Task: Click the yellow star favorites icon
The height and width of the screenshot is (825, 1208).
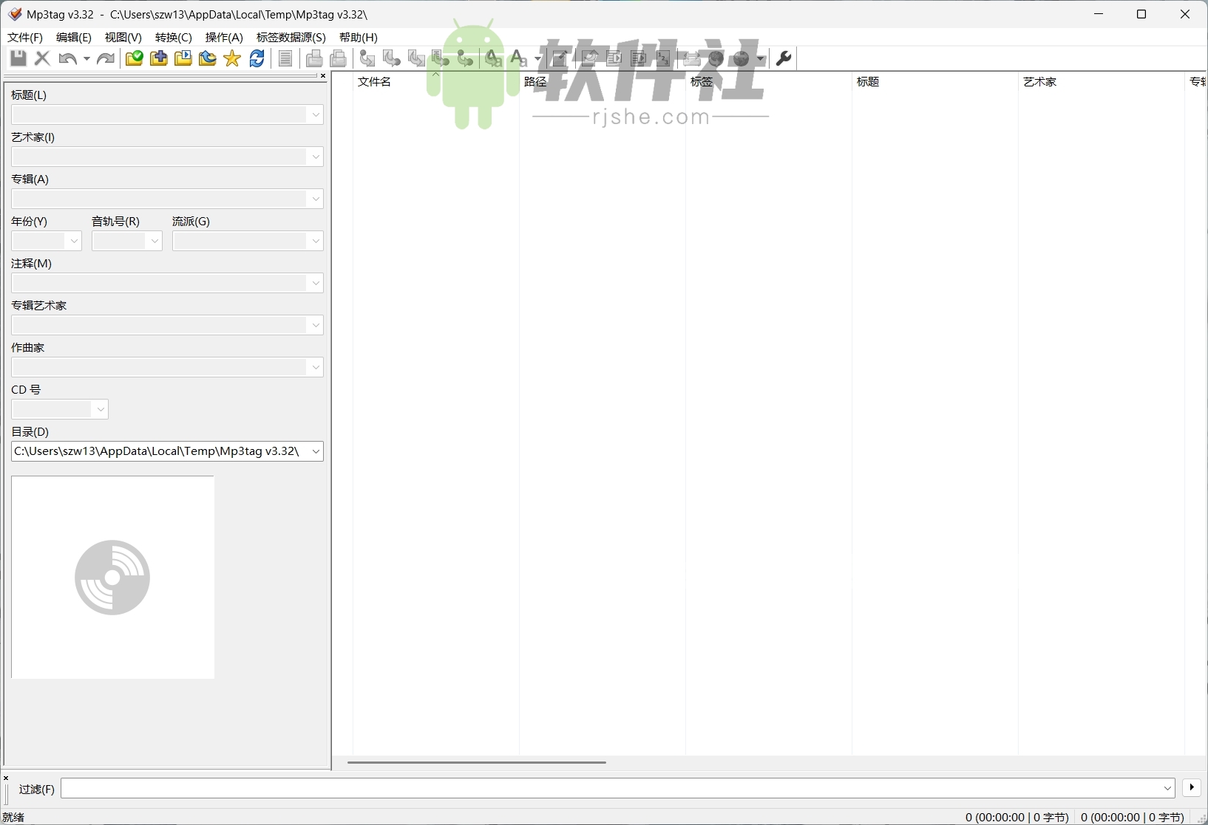Action: [x=232, y=58]
